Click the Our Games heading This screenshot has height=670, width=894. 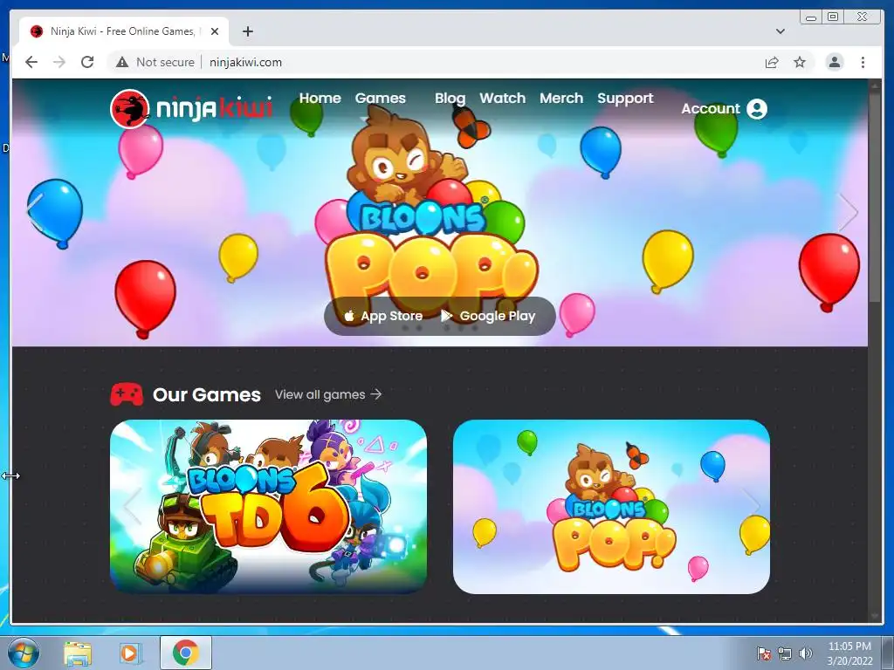coord(206,394)
